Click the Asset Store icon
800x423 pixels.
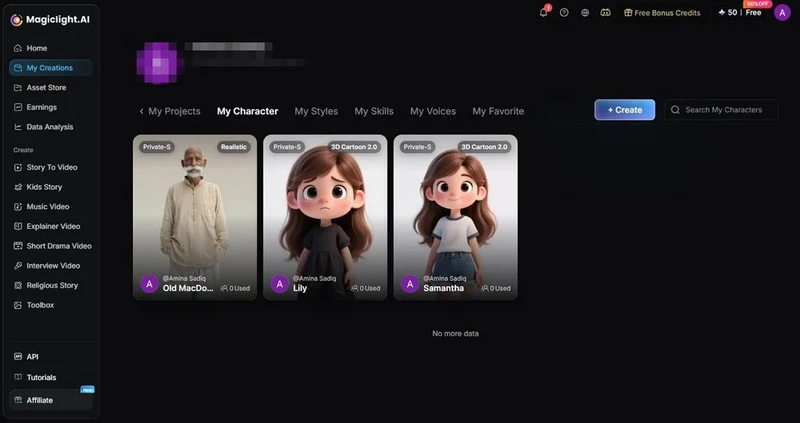coord(18,88)
